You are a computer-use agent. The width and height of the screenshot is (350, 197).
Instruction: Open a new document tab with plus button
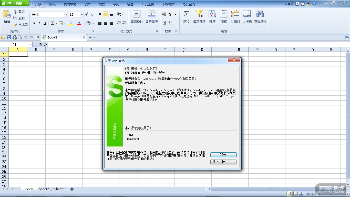pos(90,38)
